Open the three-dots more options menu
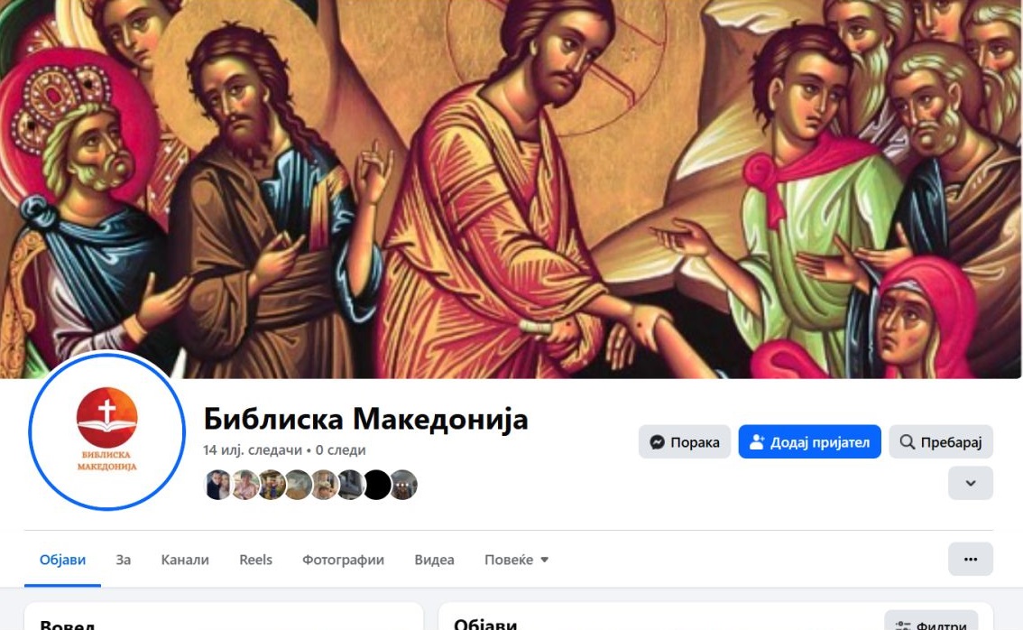The height and width of the screenshot is (630, 1023). [x=970, y=559]
